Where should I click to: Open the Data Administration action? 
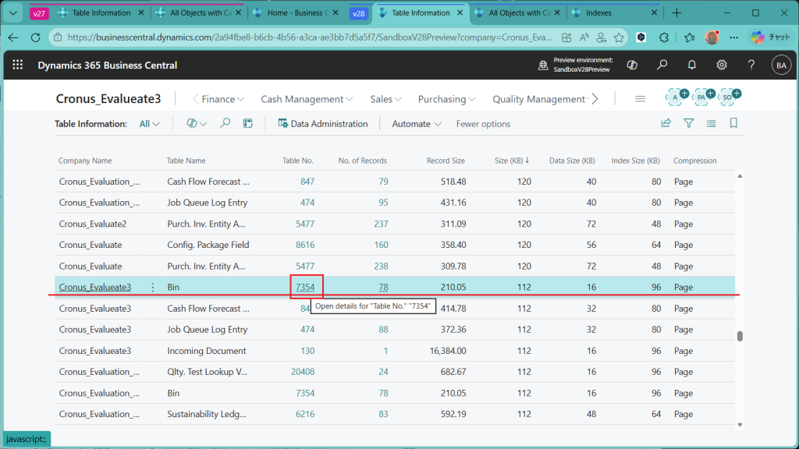pyautogui.click(x=322, y=124)
